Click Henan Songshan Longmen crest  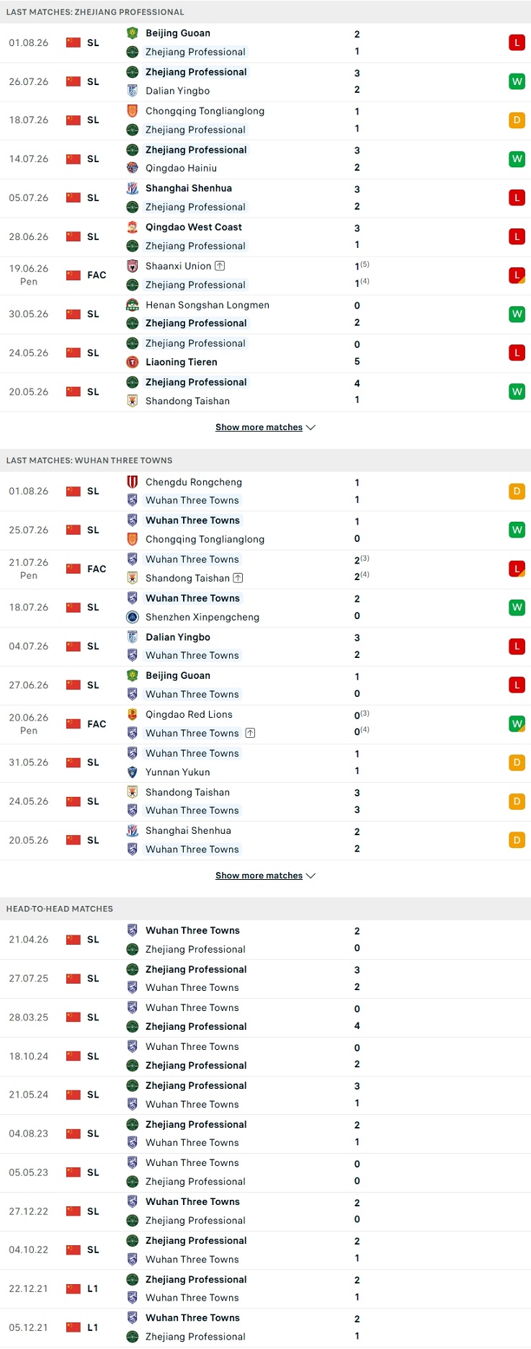point(133,305)
